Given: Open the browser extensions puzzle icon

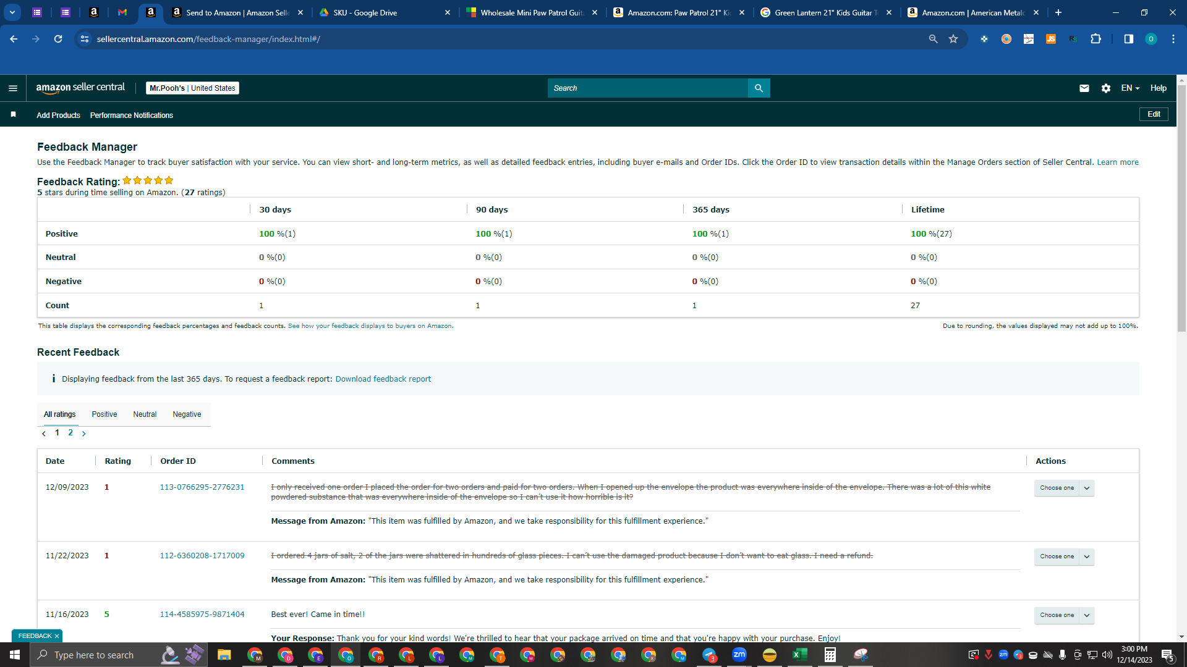Looking at the screenshot, I should coord(1096,39).
